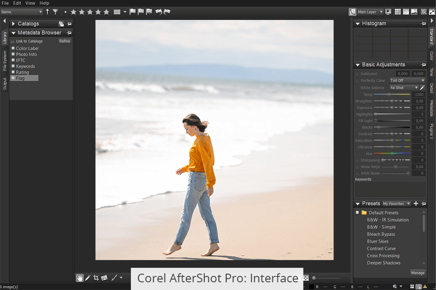Image resolution: width=436 pixels, height=290 pixels.
Task: Rotate image right
Action: (167, 12)
